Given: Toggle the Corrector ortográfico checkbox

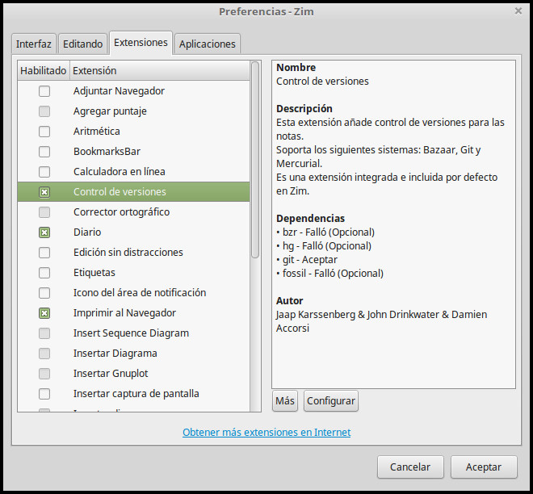Looking at the screenshot, I should click(x=44, y=212).
